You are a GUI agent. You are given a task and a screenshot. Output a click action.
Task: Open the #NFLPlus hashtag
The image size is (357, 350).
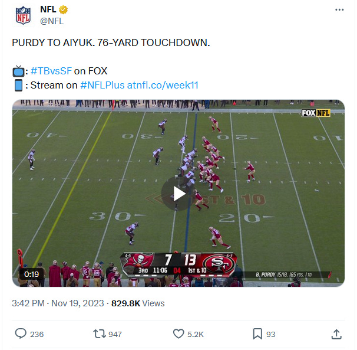coord(103,85)
